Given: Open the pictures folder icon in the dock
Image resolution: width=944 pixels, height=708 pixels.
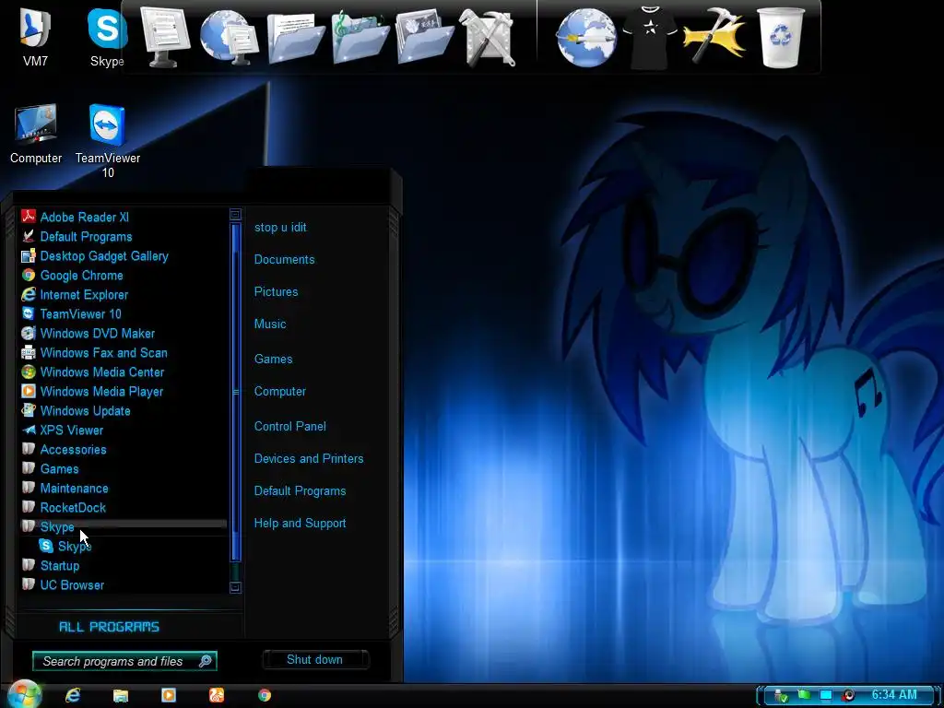Looking at the screenshot, I should (x=424, y=37).
